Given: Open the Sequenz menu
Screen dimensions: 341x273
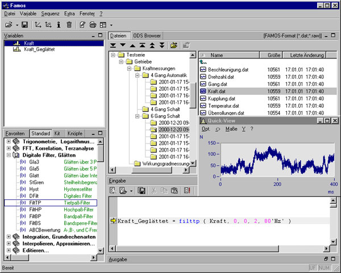Looking at the screenshot, I should [x=49, y=13].
